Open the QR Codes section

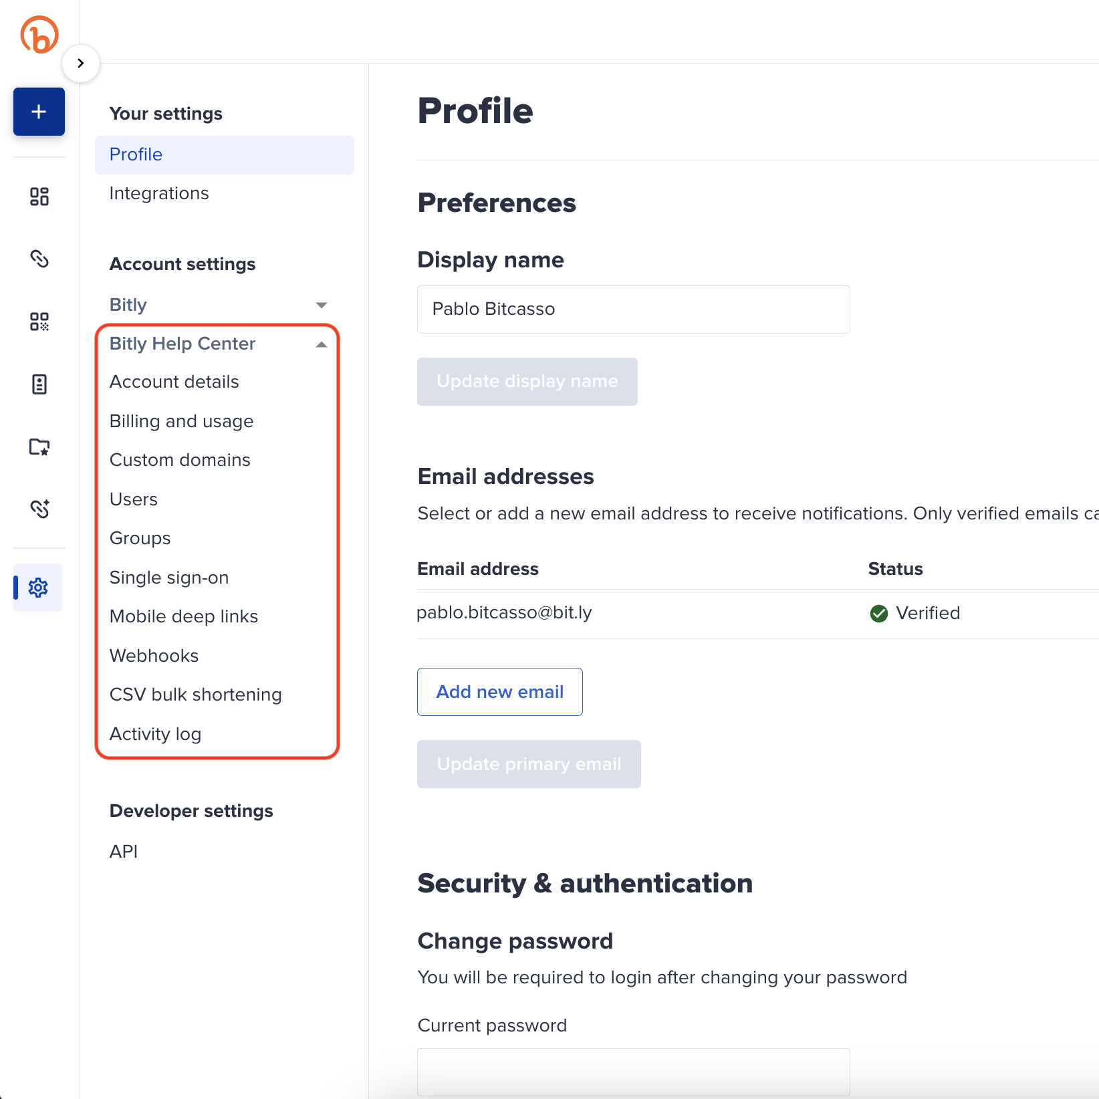[x=39, y=322]
